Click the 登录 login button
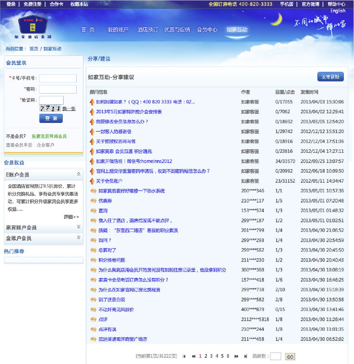 pos(51,119)
